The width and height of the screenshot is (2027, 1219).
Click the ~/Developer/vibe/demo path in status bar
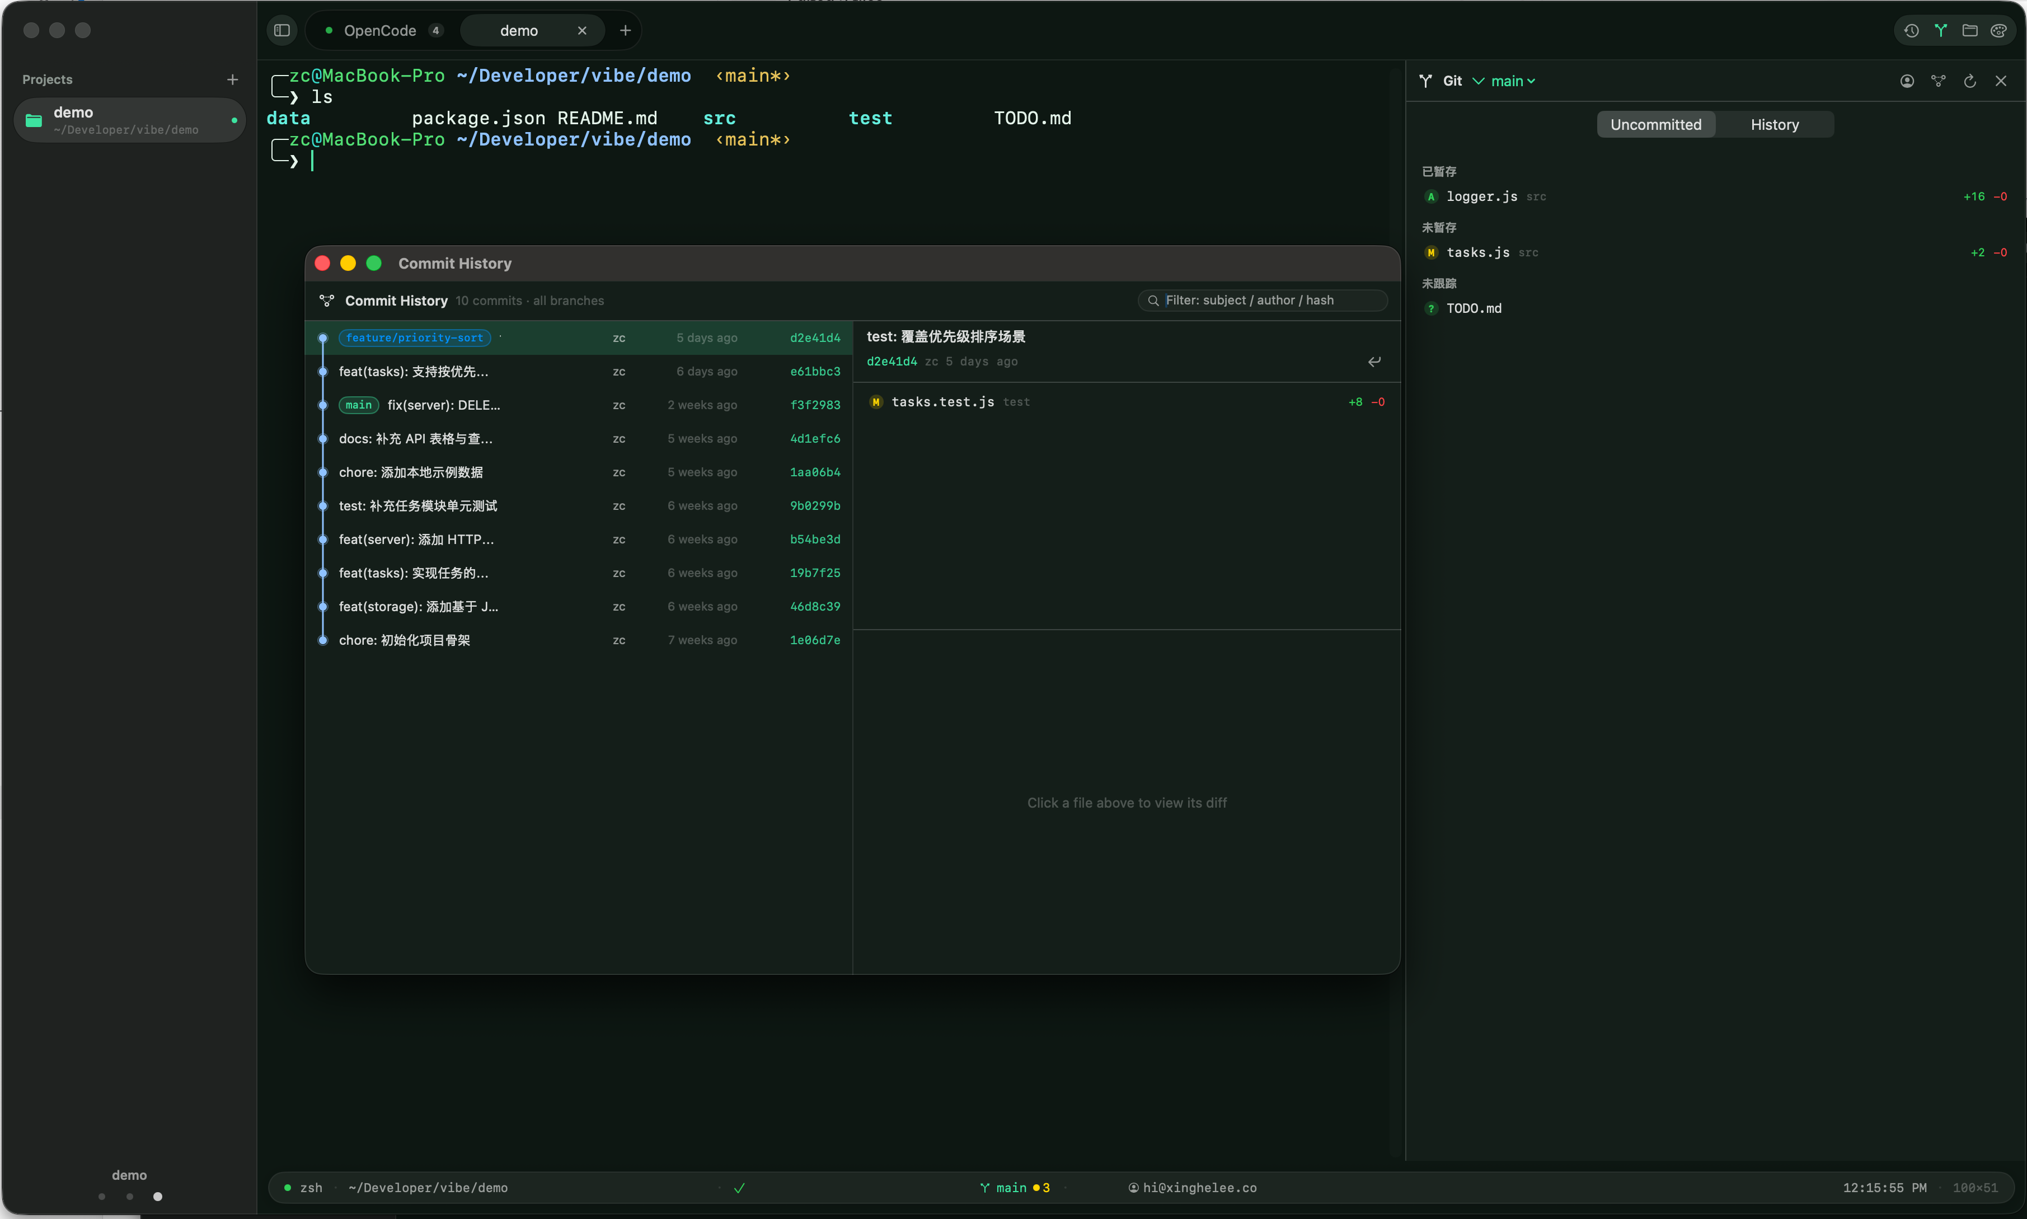tap(428, 1188)
